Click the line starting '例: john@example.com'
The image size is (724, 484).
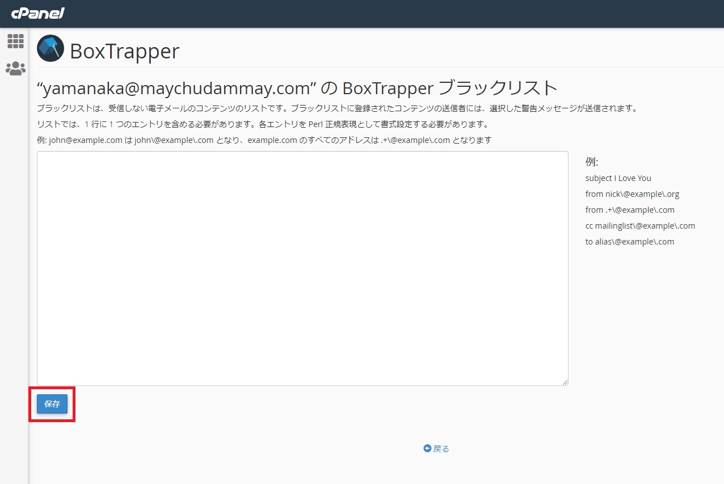(264, 140)
